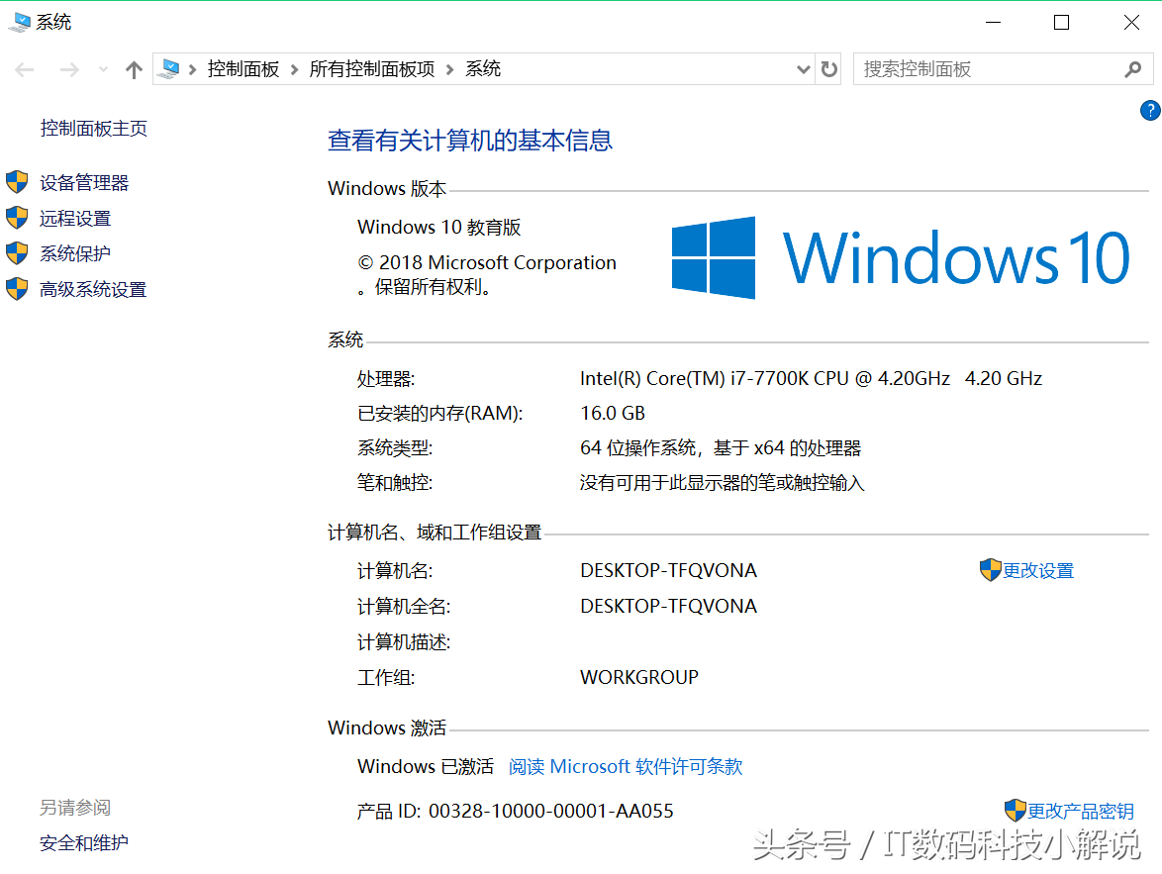Expand chevron before 控制面板 breadcrumb
This screenshot has height=874, width=1162.
pos(193,69)
